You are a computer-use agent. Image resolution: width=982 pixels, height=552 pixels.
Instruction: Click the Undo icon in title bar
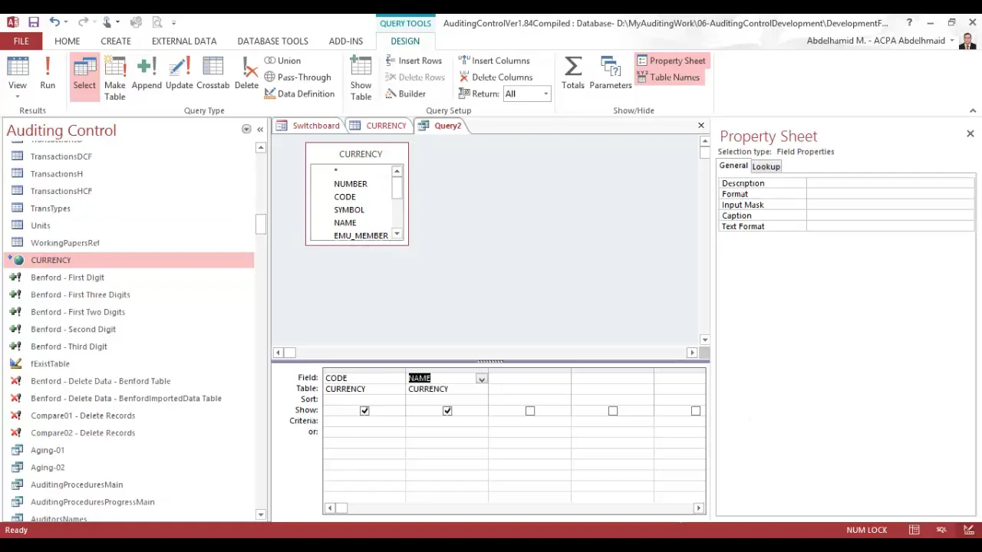tap(54, 22)
